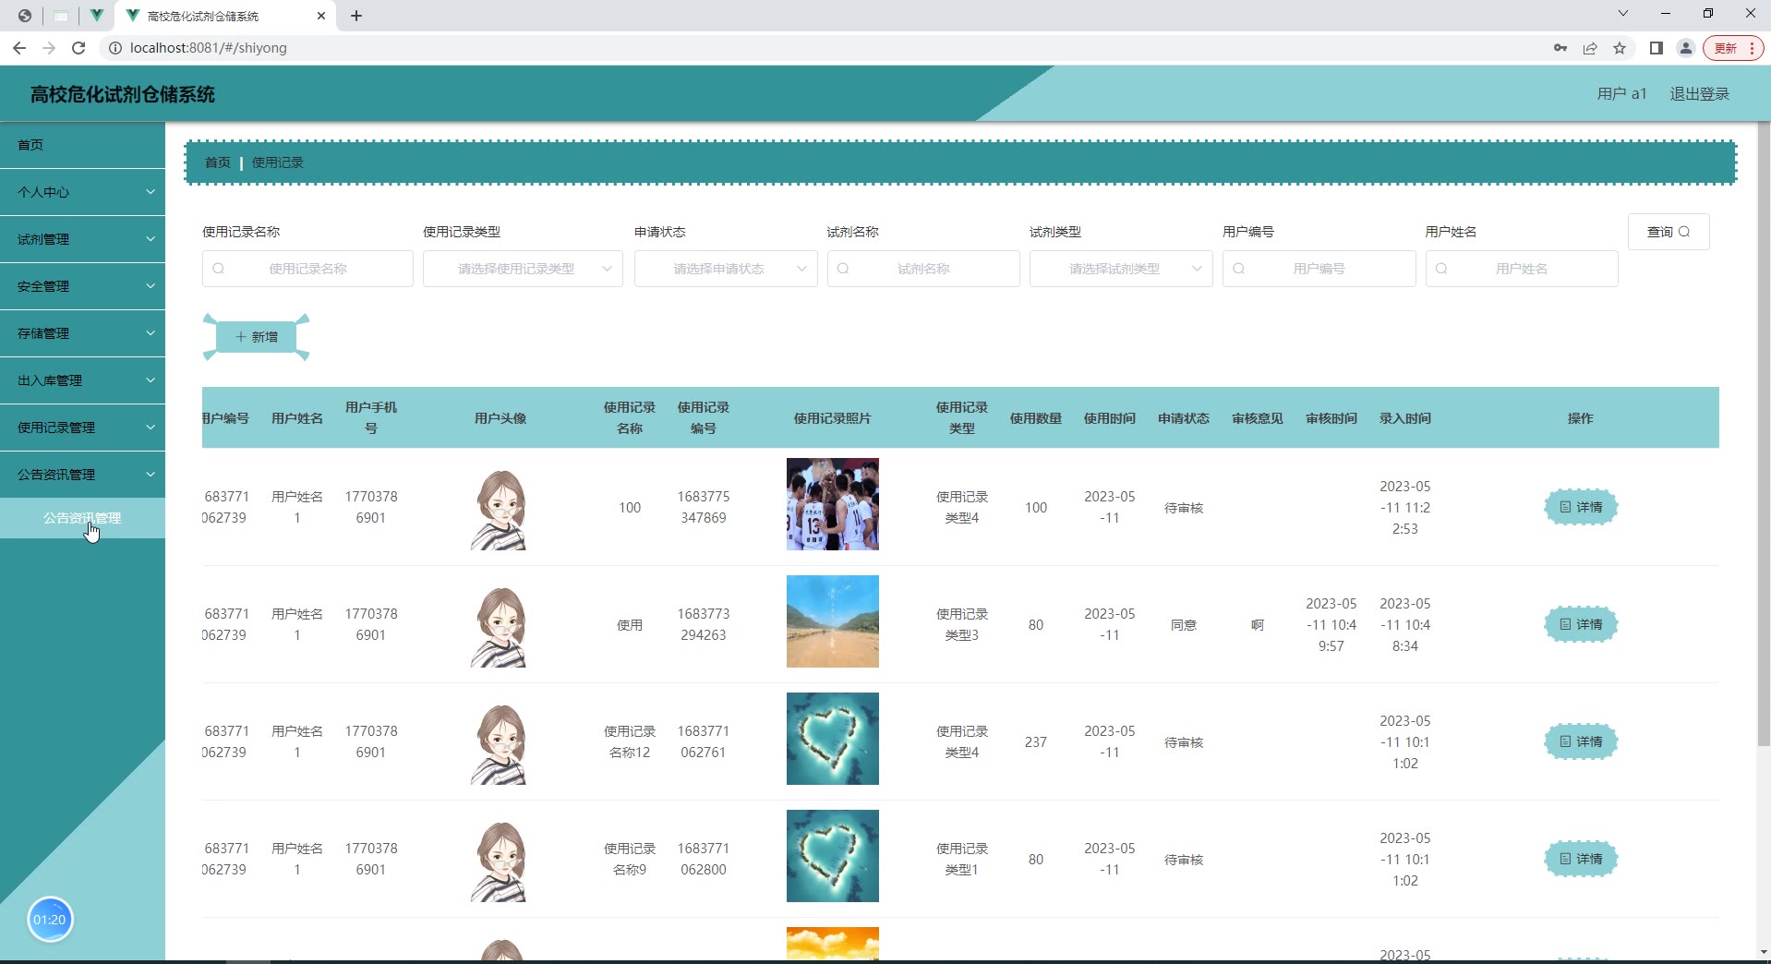Open the browser profile avatar icon
1771x964 pixels.
(1686, 48)
